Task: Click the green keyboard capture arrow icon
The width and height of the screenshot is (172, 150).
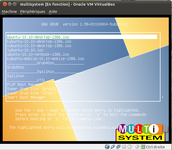Action: click(143, 147)
